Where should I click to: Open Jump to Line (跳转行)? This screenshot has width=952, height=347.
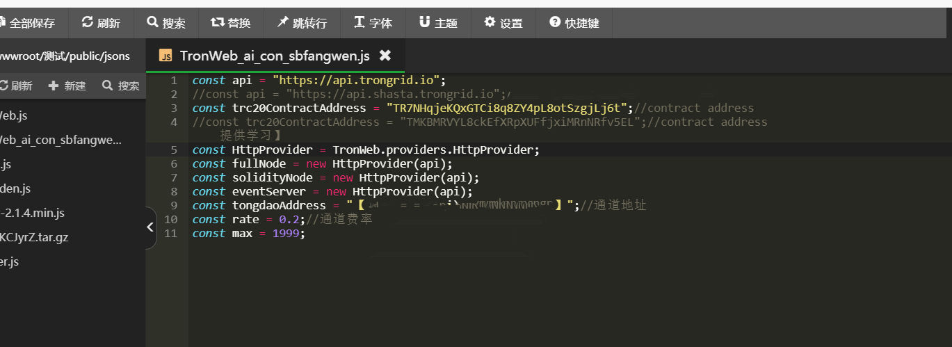(302, 23)
